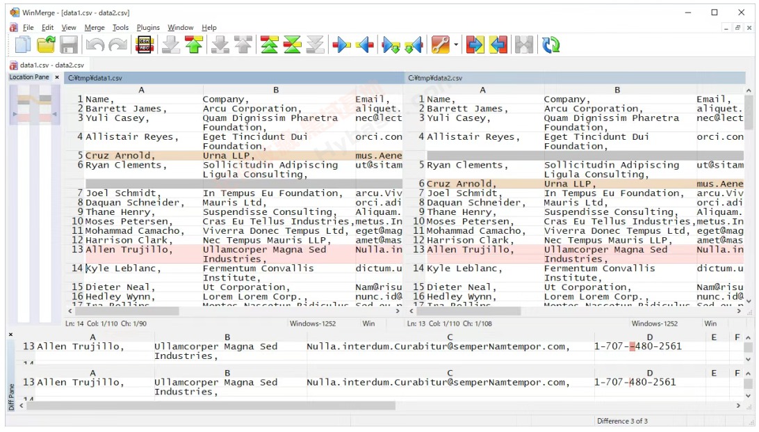Toggle select line difference icon

point(145,45)
